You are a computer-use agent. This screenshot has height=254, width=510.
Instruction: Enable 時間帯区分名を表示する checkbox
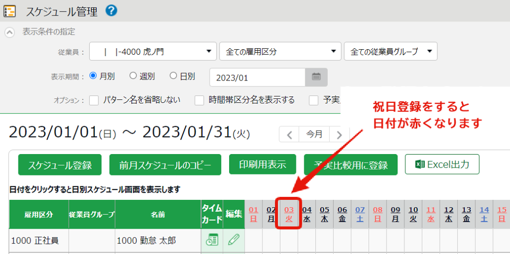coord(199,100)
